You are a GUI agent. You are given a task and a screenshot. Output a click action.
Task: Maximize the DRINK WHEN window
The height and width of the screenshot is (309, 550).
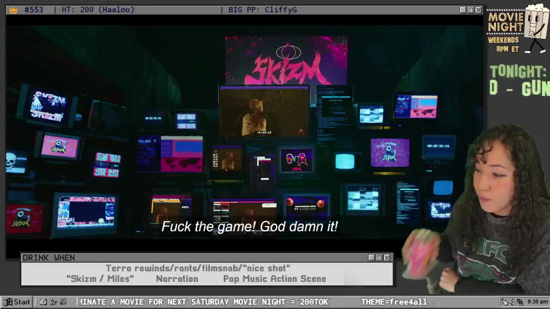[x=379, y=258]
